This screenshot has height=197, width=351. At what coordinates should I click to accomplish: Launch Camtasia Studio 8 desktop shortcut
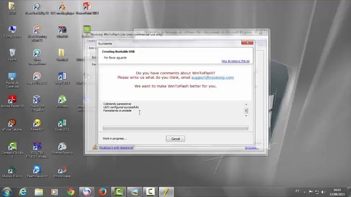point(12,149)
